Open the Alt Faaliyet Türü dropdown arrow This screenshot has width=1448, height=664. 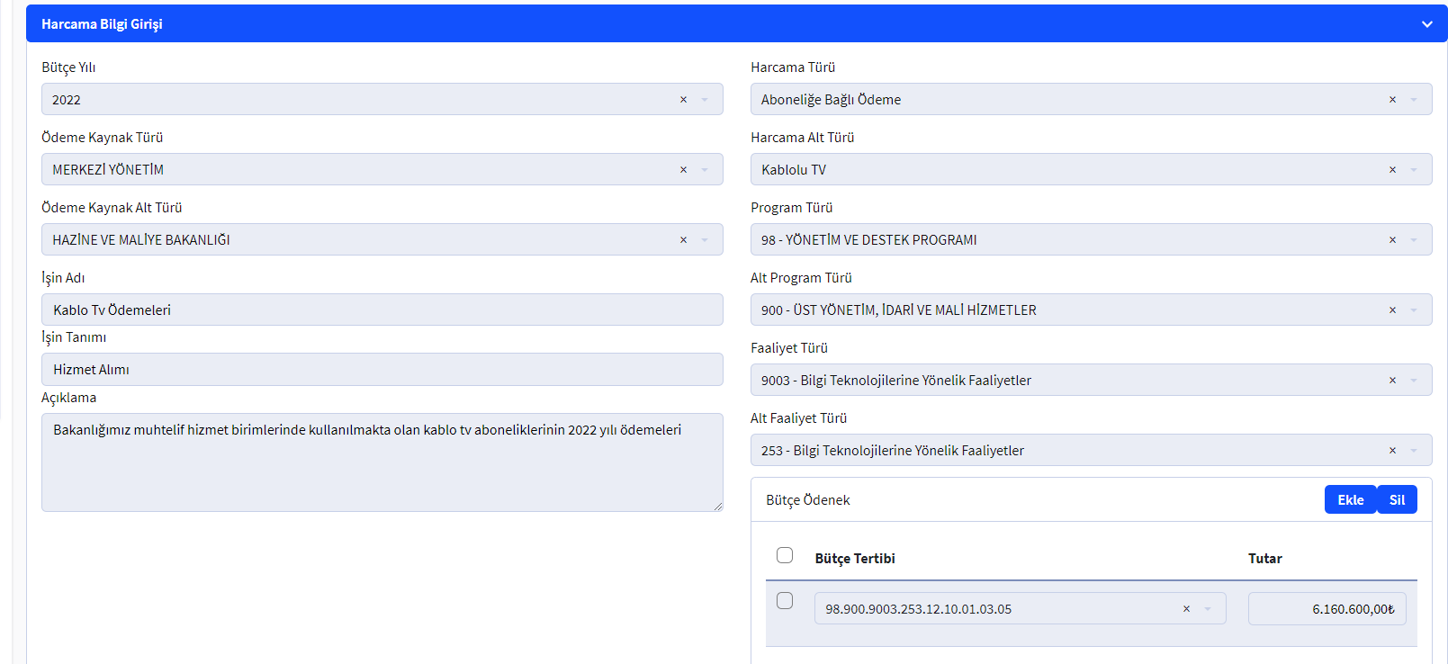coord(1414,451)
